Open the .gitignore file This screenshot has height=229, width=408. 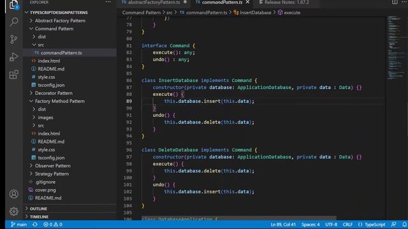click(45, 182)
